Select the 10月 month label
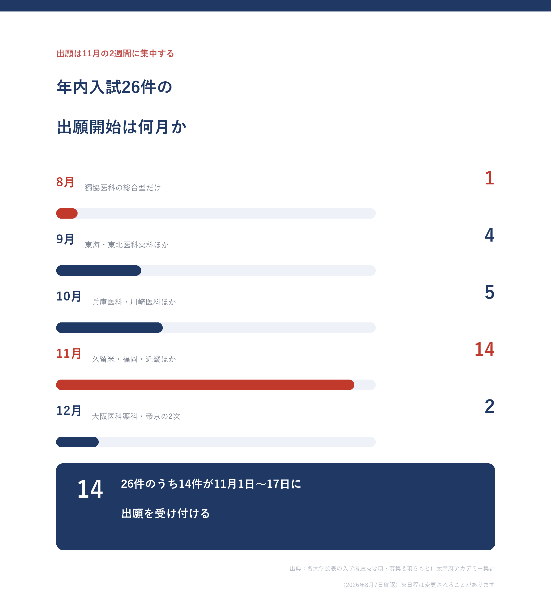 pos(69,296)
